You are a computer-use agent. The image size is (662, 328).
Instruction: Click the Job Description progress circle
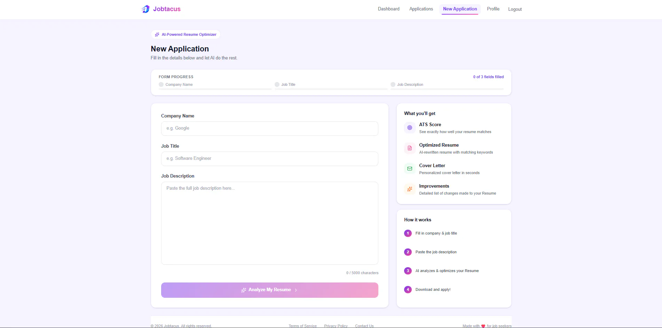(393, 84)
